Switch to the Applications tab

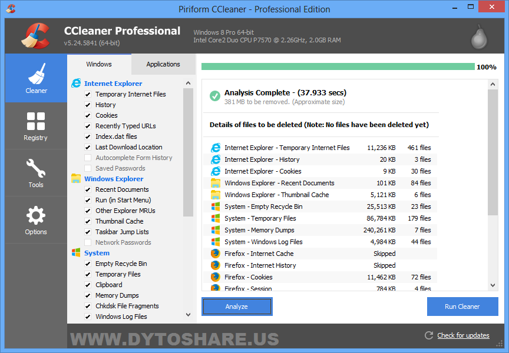tap(163, 64)
